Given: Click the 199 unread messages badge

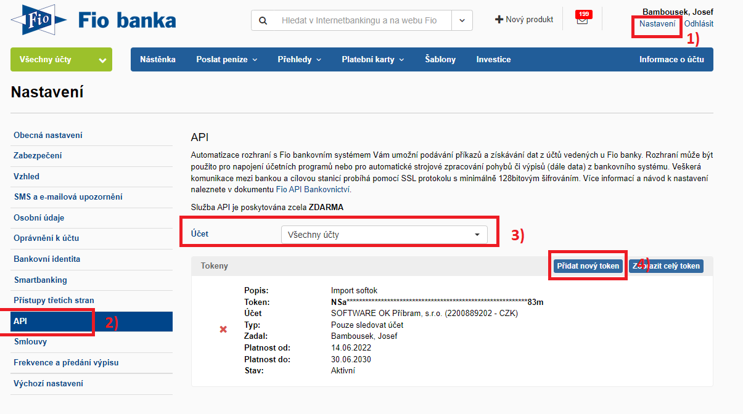Looking at the screenshot, I should point(583,14).
